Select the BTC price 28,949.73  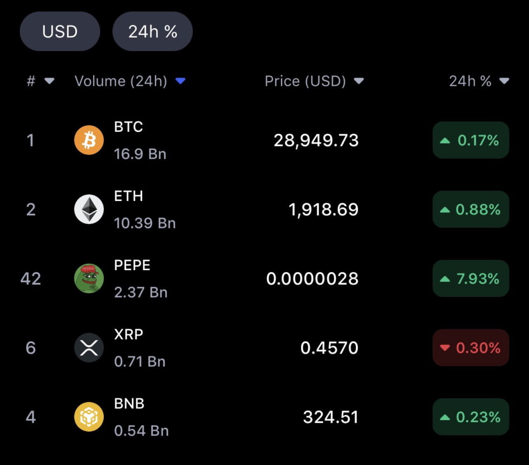316,141
